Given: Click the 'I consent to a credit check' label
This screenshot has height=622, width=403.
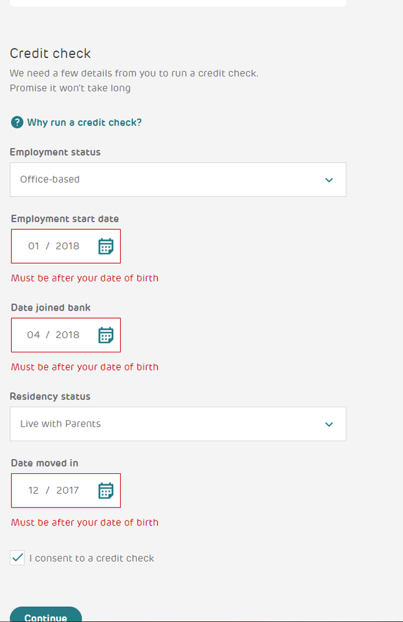Looking at the screenshot, I should coord(91,558).
